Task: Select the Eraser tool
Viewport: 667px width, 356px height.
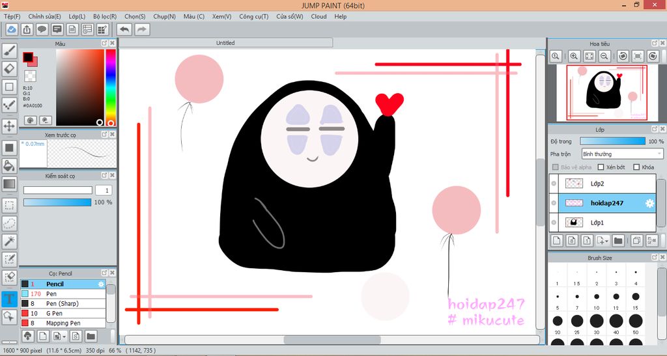Action: [x=9, y=69]
